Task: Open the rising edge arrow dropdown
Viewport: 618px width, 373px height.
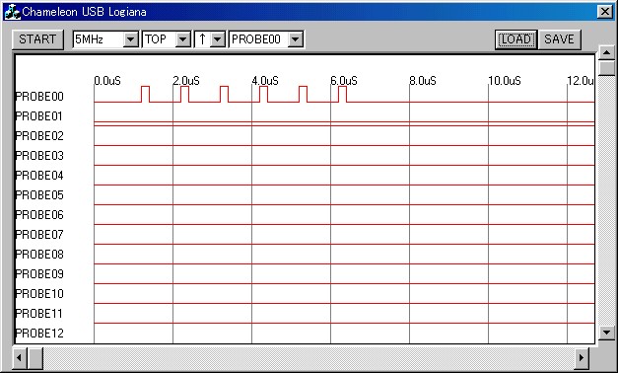Action: 218,39
